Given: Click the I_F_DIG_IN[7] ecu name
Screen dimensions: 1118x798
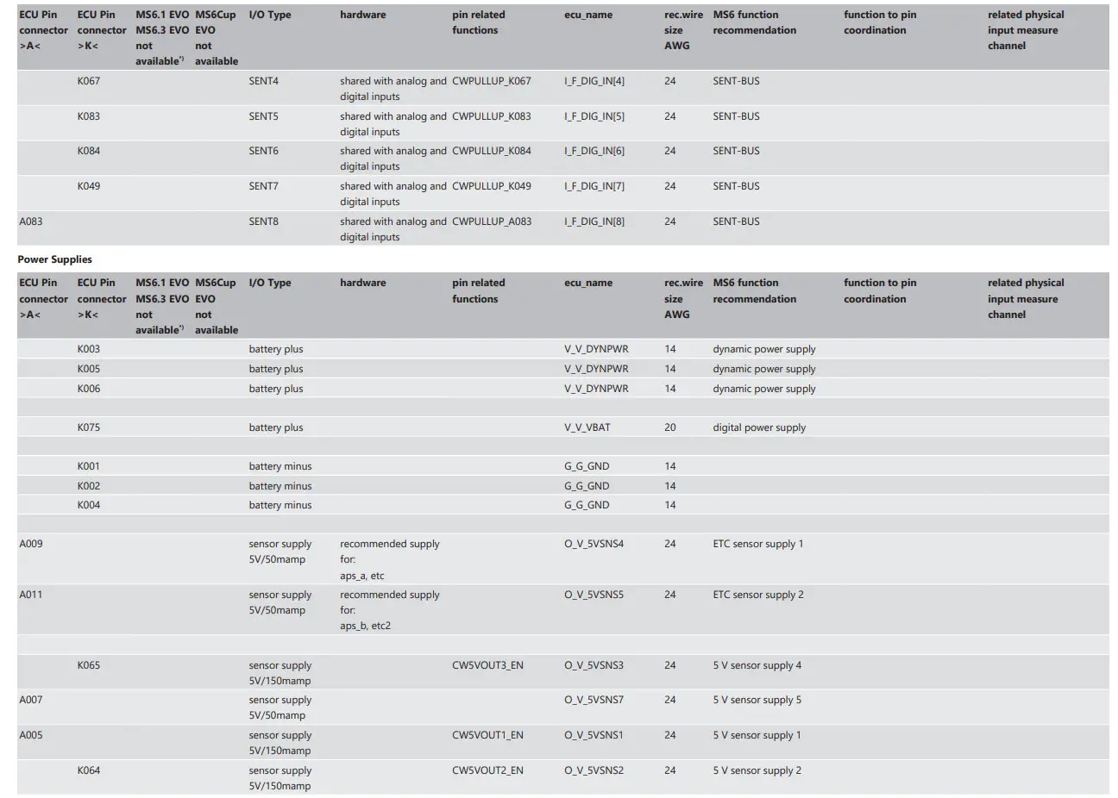Looking at the screenshot, I should point(594,186).
